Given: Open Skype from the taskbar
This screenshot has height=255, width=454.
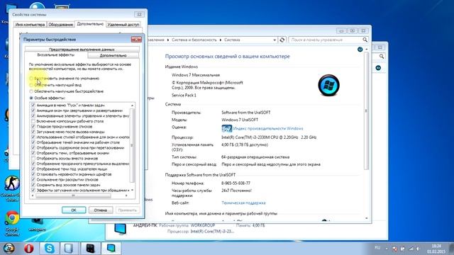Looking at the screenshot, I should click(x=50, y=248).
